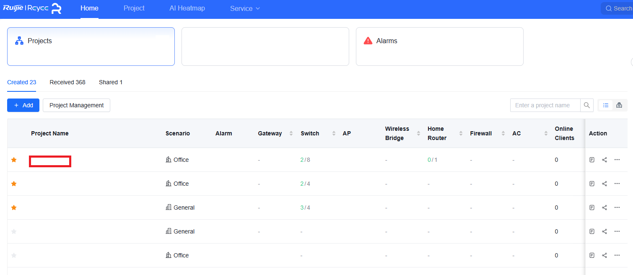
Task: Click the red Alarms warning icon
Action: [368, 41]
